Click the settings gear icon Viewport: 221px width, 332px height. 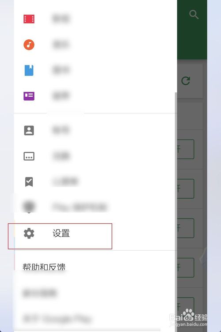[29, 234]
